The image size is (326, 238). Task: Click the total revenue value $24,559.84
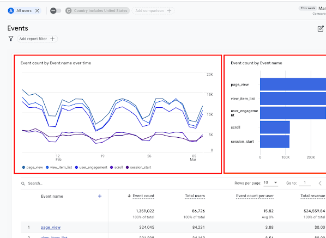pyautogui.click(x=314, y=211)
